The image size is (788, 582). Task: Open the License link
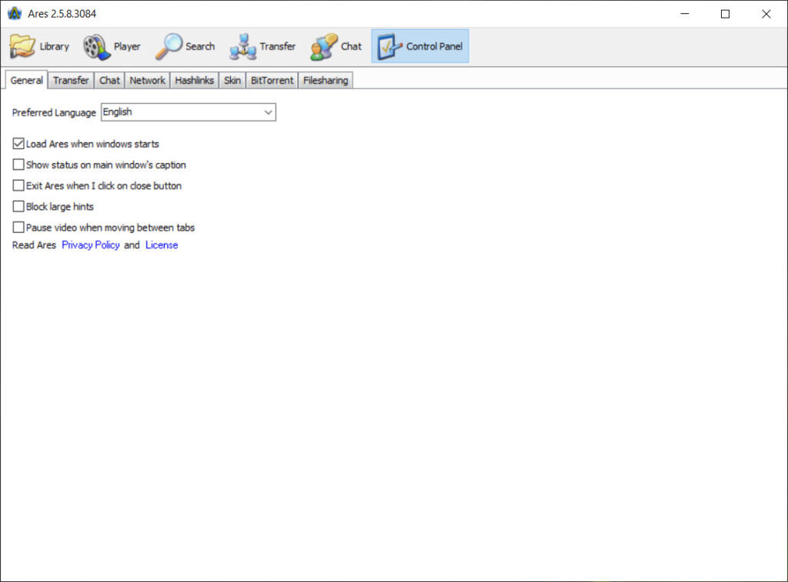pyautogui.click(x=162, y=245)
